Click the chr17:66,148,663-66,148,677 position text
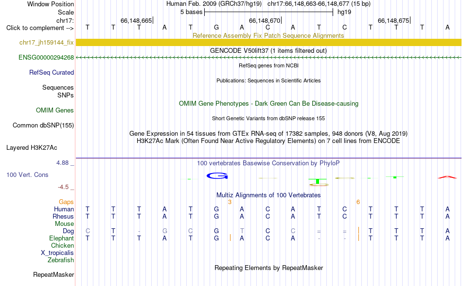 [x=308, y=4]
